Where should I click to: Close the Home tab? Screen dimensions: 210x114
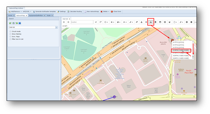[x=14, y=16]
